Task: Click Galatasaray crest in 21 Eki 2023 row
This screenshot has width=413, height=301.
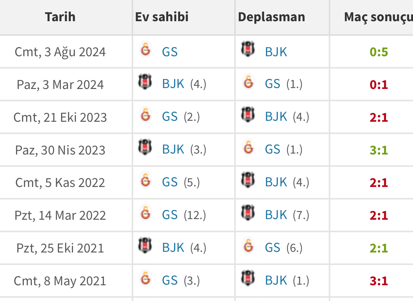Action: pyautogui.click(x=146, y=115)
